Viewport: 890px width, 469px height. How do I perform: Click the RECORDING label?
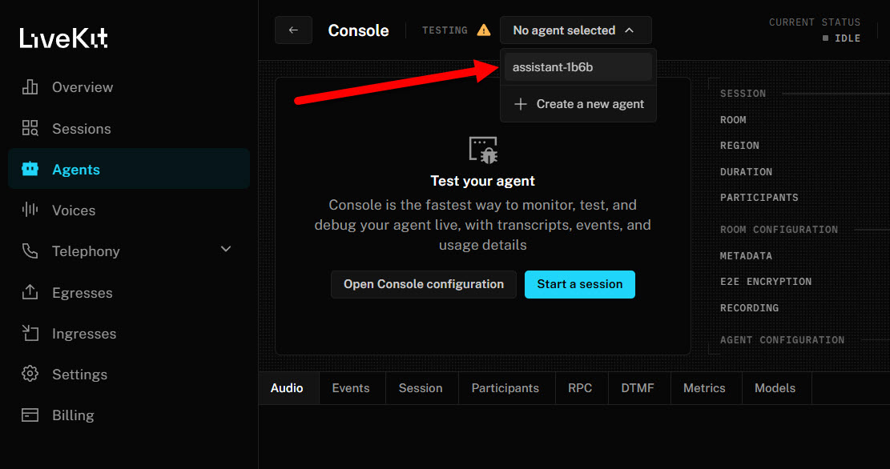749,307
